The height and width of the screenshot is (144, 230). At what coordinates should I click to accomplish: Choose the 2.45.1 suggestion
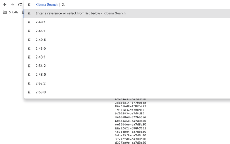tap(127, 31)
